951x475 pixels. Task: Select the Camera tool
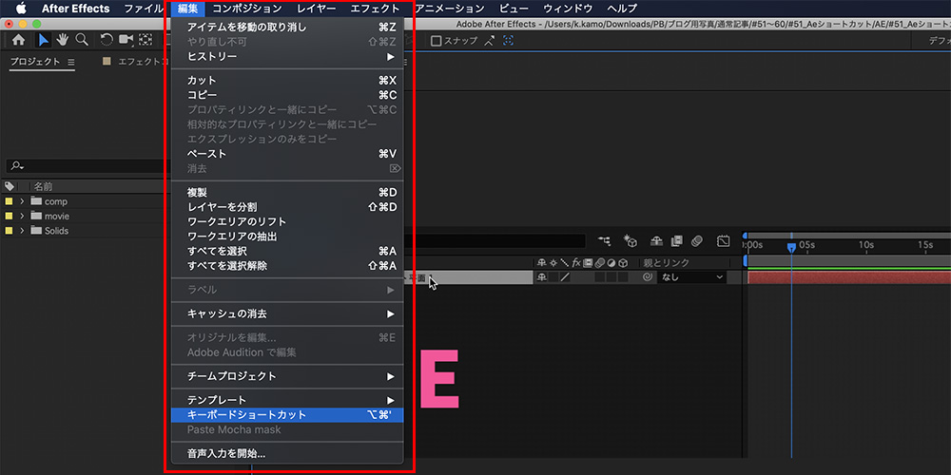click(126, 40)
